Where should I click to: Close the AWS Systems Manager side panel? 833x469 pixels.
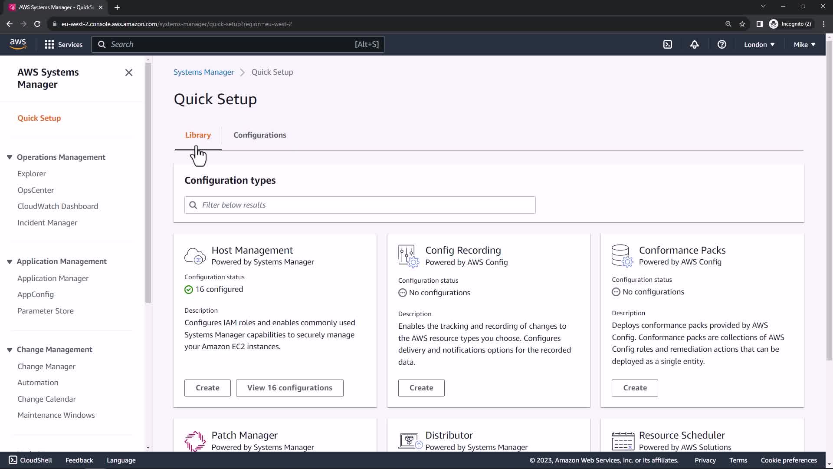pos(129,73)
